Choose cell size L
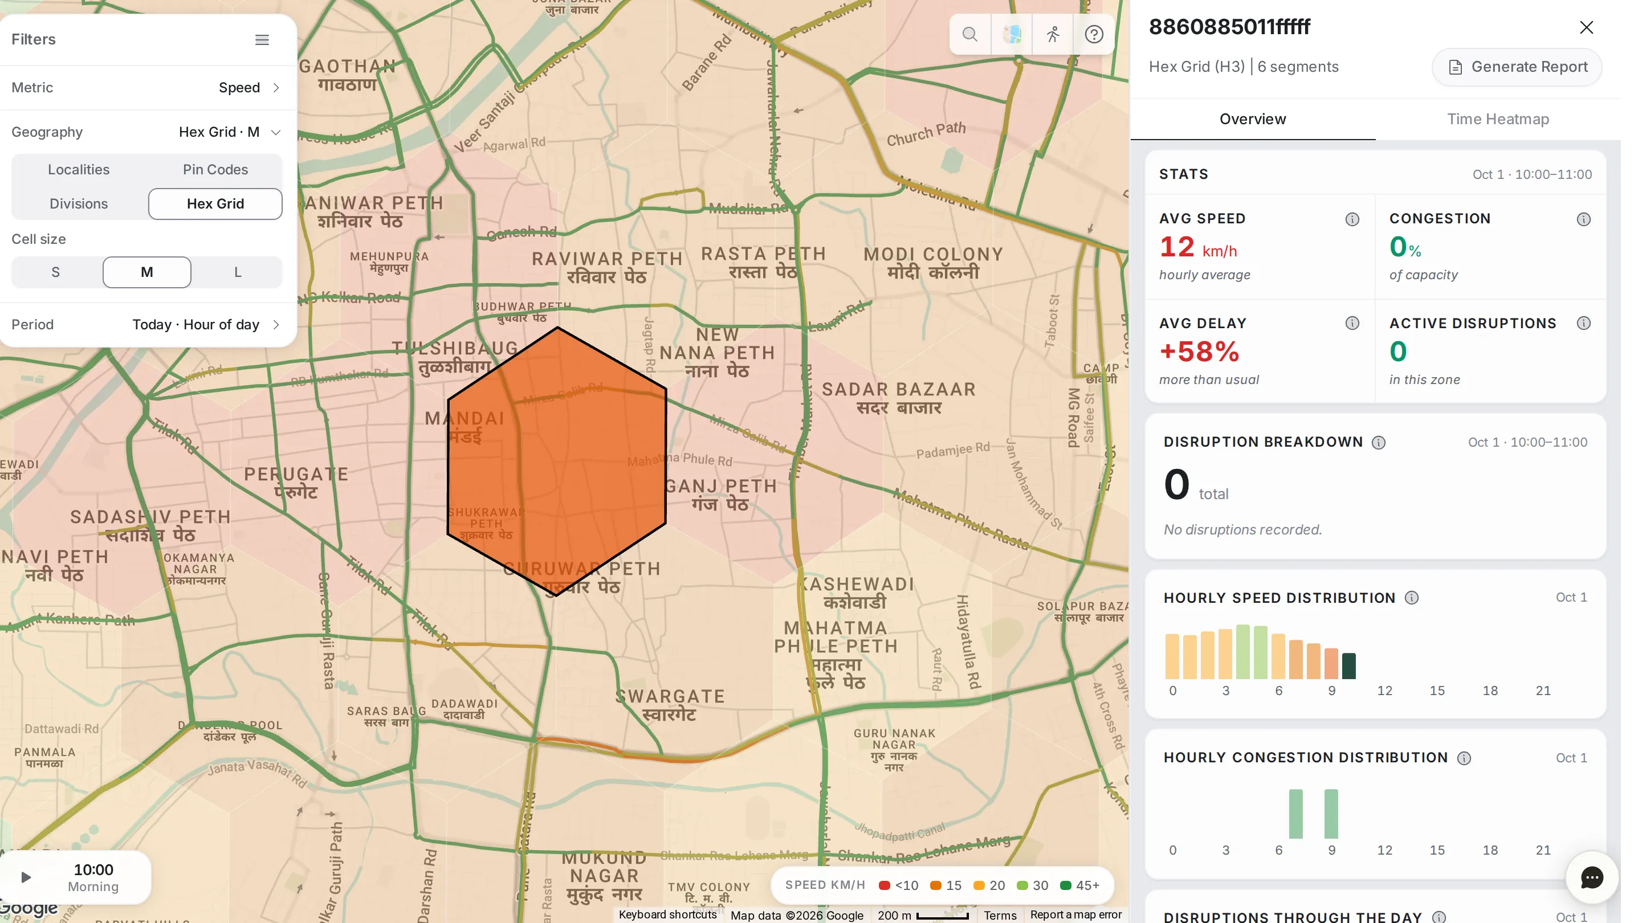The width and height of the screenshot is (1638, 923). point(238,273)
